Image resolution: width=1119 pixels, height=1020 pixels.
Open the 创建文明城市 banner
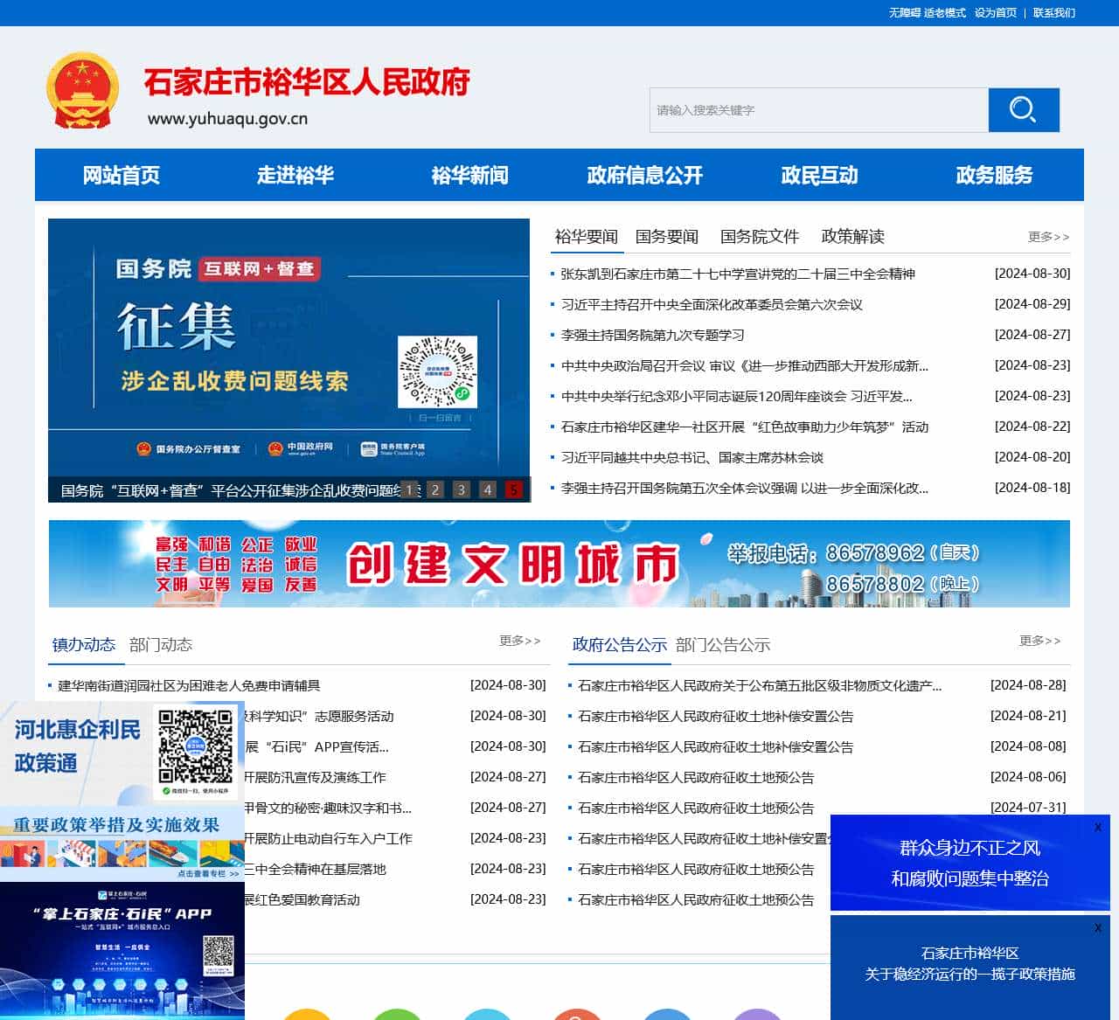click(559, 564)
